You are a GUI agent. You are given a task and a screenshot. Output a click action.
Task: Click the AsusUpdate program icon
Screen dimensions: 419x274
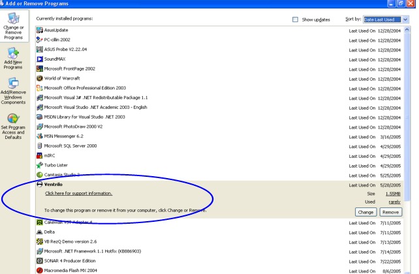40,30
